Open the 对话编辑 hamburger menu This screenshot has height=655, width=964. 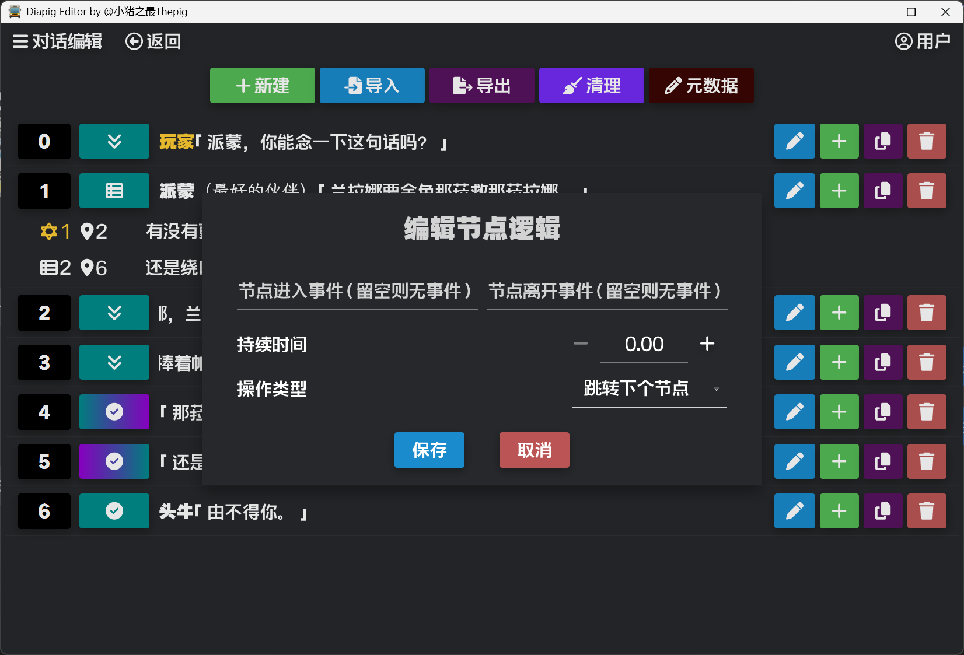coord(57,41)
